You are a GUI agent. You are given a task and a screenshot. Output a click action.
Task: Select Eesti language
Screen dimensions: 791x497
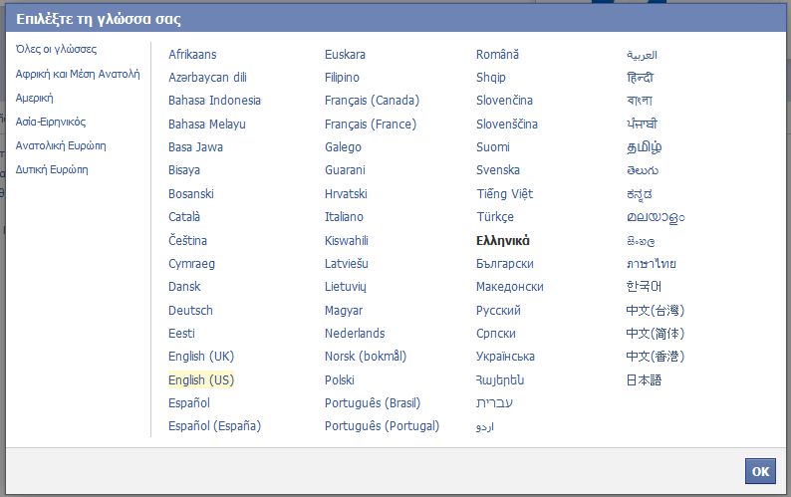click(181, 334)
